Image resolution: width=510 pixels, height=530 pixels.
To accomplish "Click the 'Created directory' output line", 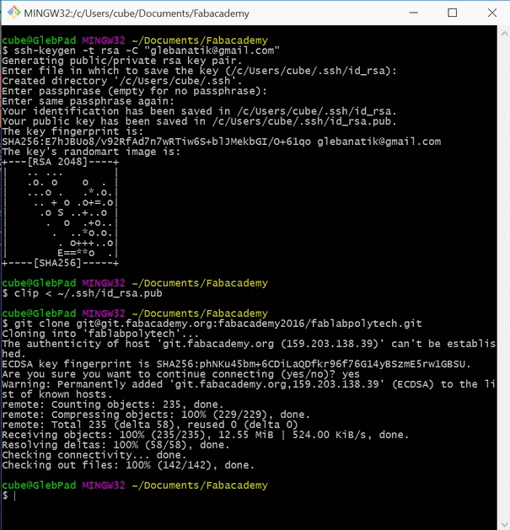I will (122, 81).
